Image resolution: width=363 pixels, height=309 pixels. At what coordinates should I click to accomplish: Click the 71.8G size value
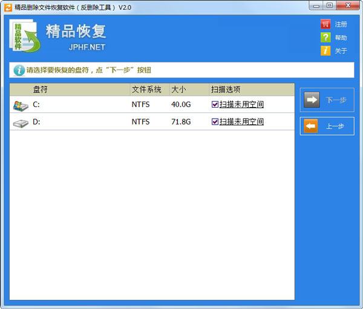point(181,122)
